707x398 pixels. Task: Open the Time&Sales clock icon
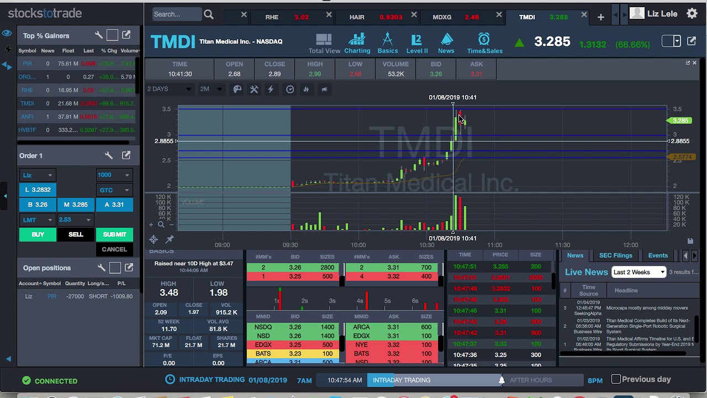(x=484, y=44)
